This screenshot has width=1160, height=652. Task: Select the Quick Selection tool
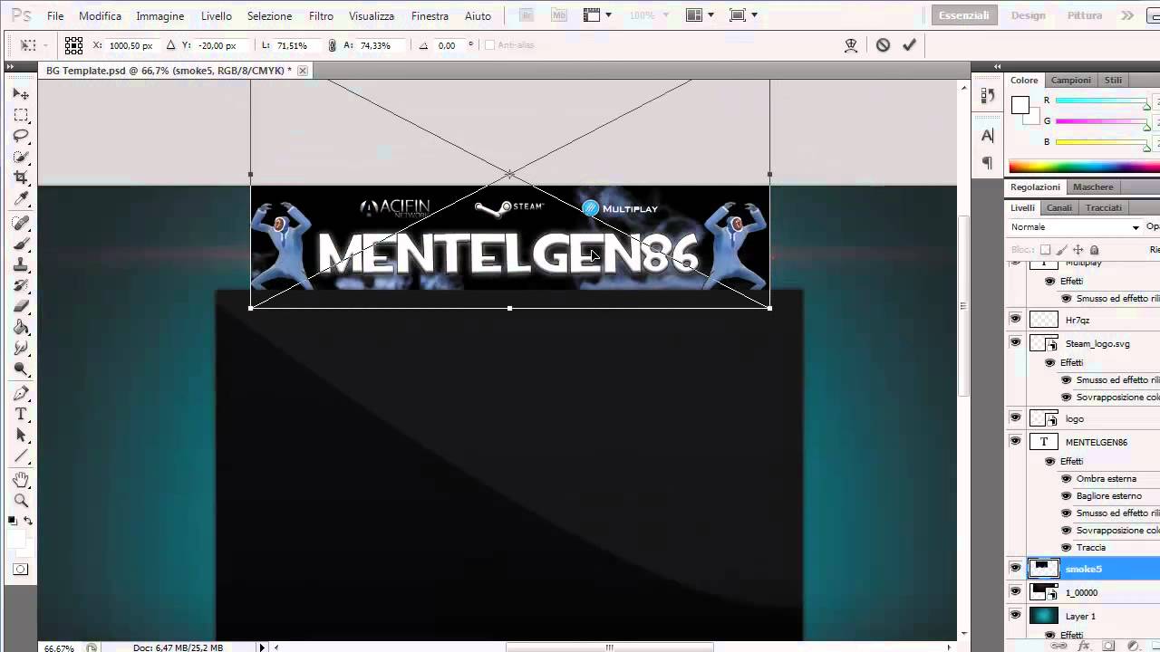[x=21, y=157]
